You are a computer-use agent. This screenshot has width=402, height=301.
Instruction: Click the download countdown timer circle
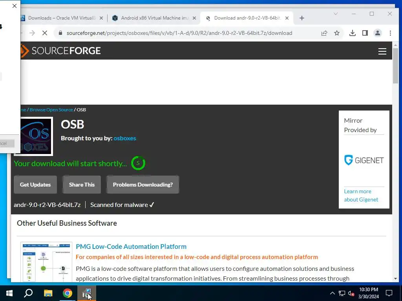138,163
